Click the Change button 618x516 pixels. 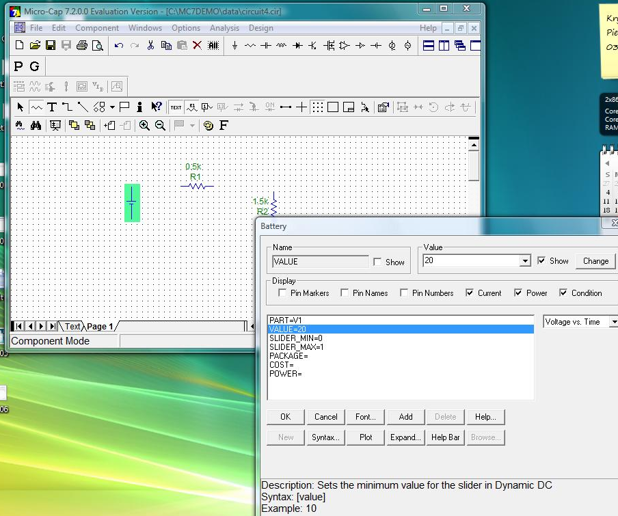point(595,261)
